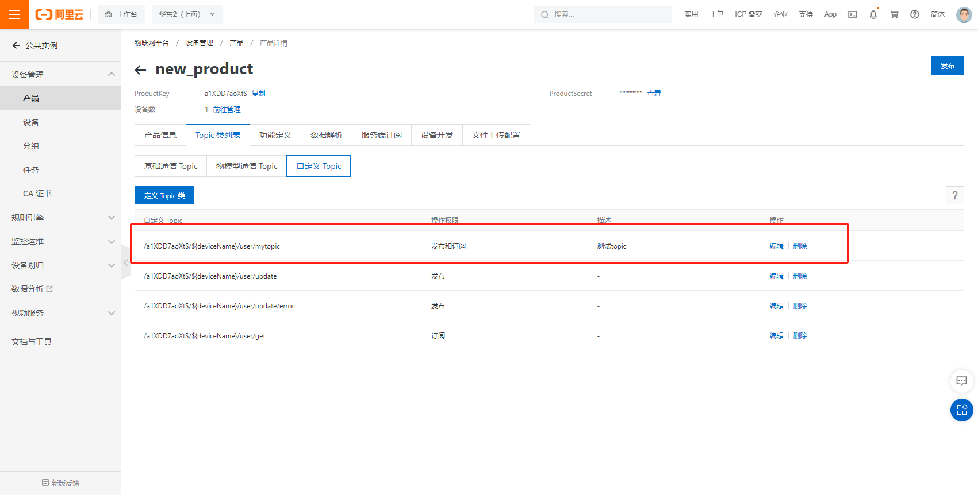Switch to the 数据解析 tab
This screenshot has height=495, width=978.
tap(327, 135)
